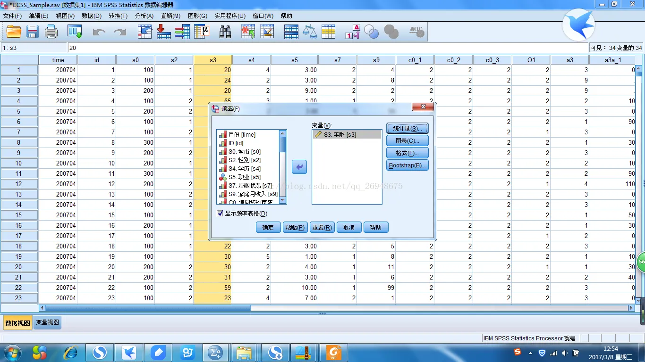Open the 编辑(E) menu
645x362 pixels.
pos(38,16)
